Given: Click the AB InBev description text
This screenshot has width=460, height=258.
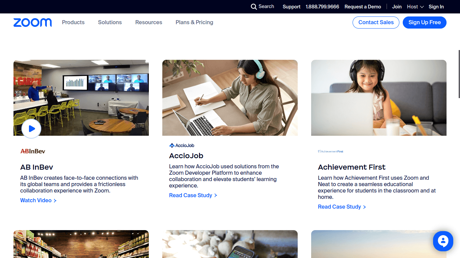Looking at the screenshot, I should point(79,184).
